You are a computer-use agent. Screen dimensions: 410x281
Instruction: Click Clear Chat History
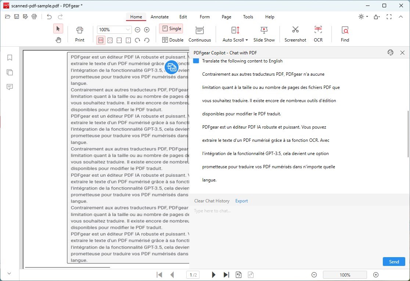212,201
